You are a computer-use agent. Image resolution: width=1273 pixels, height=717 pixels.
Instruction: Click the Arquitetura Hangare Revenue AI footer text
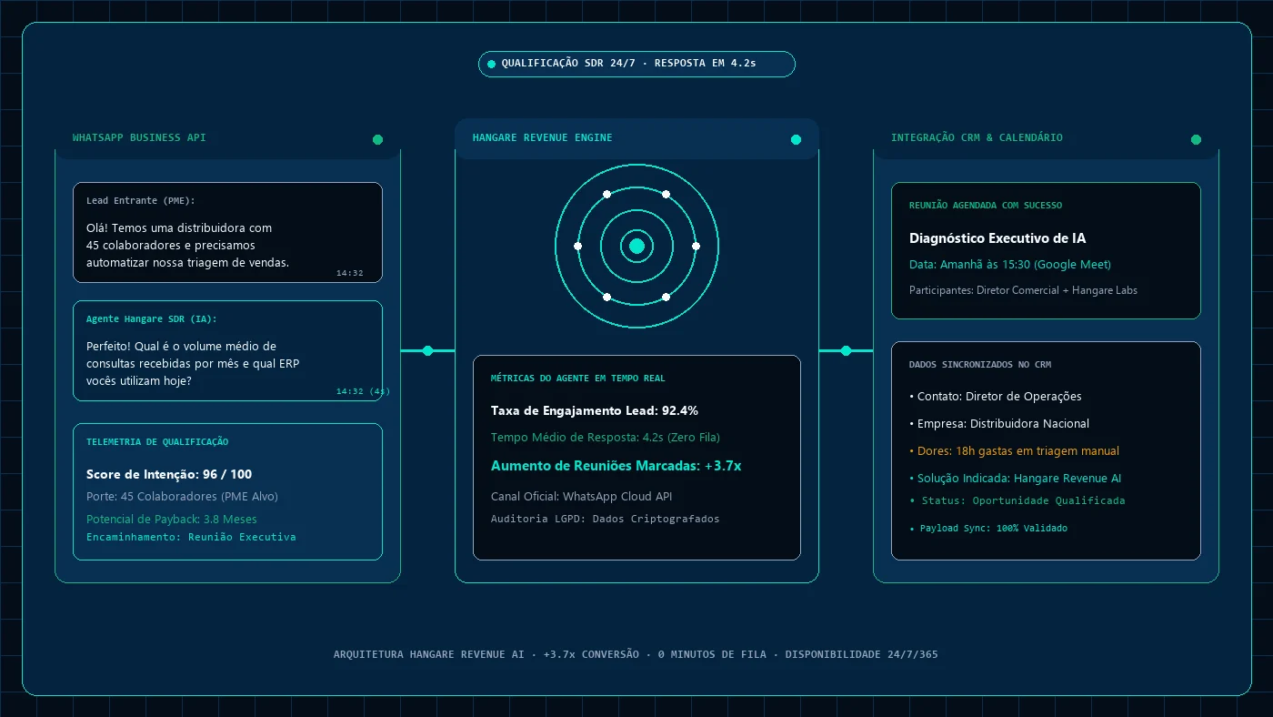tap(636, 654)
